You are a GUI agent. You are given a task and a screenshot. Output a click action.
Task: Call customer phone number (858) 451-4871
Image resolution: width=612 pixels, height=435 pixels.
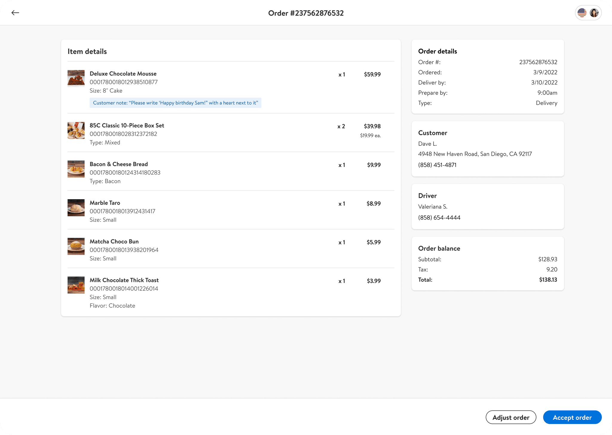(437, 165)
